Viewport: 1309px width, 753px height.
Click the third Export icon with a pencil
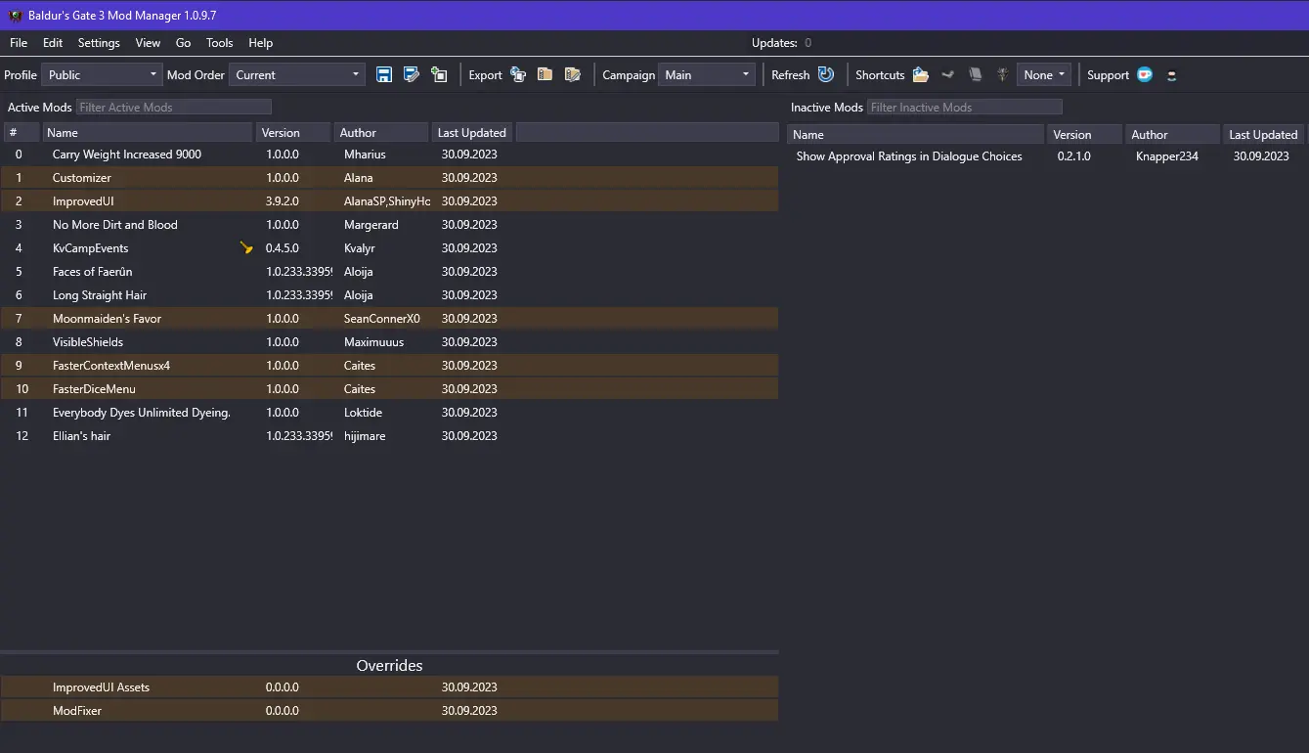pyautogui.click(x=573, y=74)
